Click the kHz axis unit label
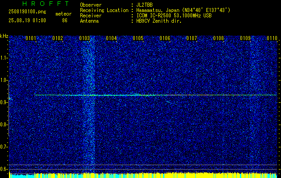 [4, 36]
